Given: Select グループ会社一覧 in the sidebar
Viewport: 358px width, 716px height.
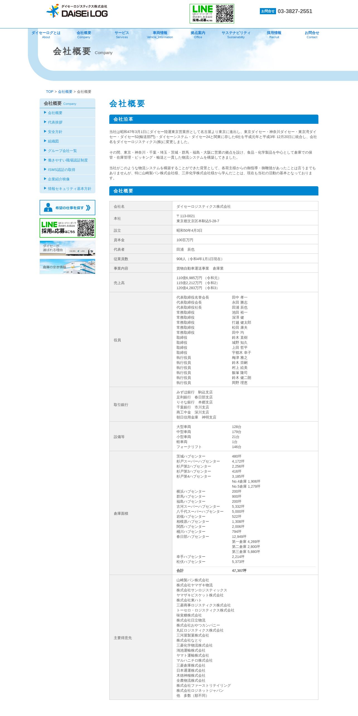Looking at the screenshot, I should 67,151.
